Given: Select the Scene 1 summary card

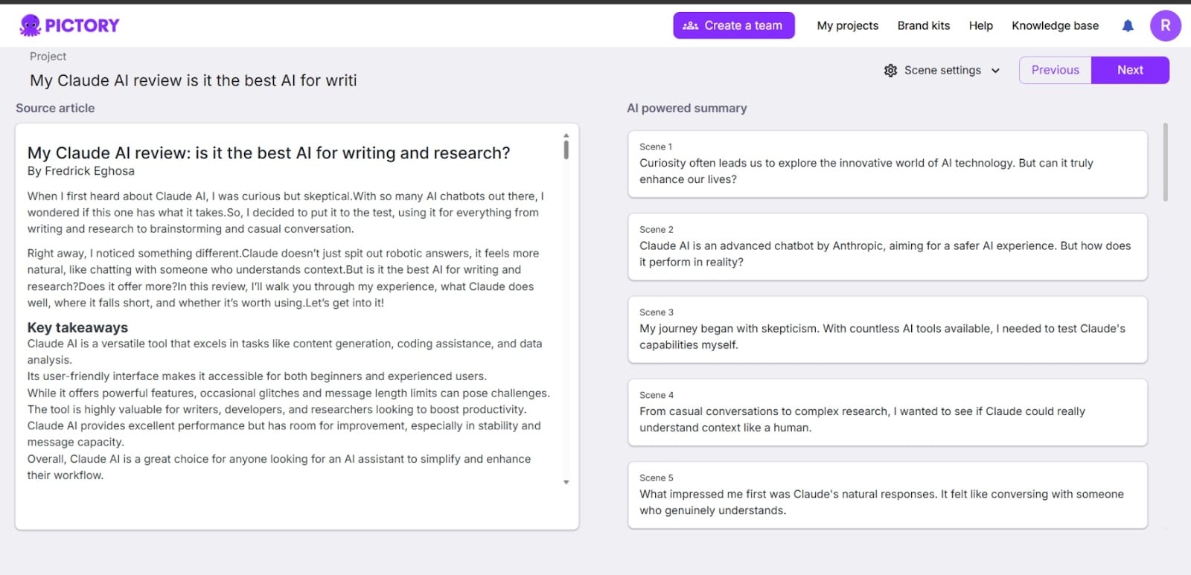Looking at the screenshot, I should (x=887, y=164).
